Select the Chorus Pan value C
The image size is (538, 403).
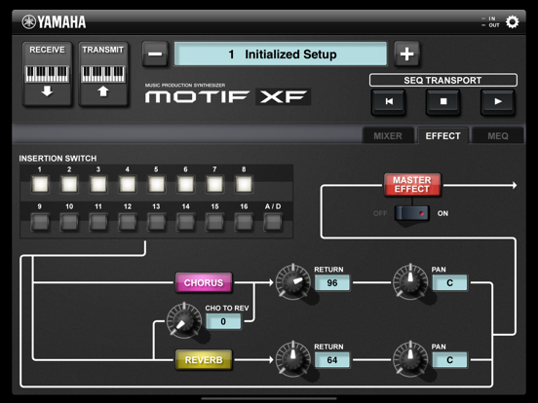pos(449,283)
